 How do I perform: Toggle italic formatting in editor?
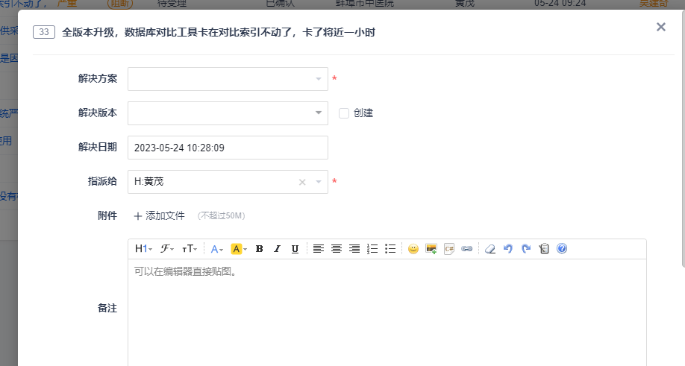(277, 249)
